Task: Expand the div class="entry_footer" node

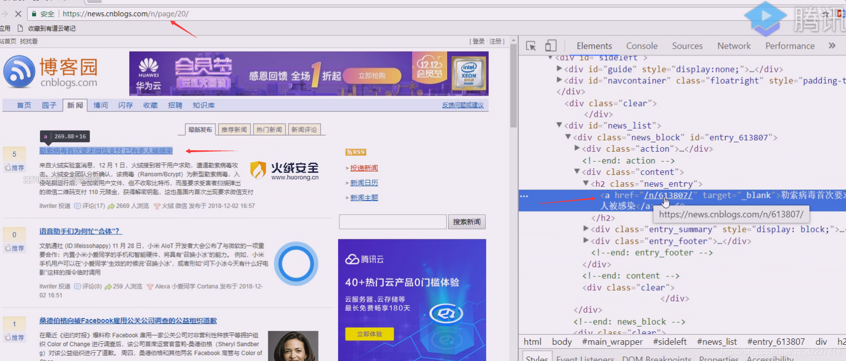Action: [x=586, y=241]
